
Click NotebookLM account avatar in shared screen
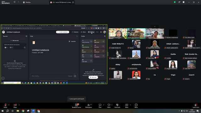(x=105, y=32)
